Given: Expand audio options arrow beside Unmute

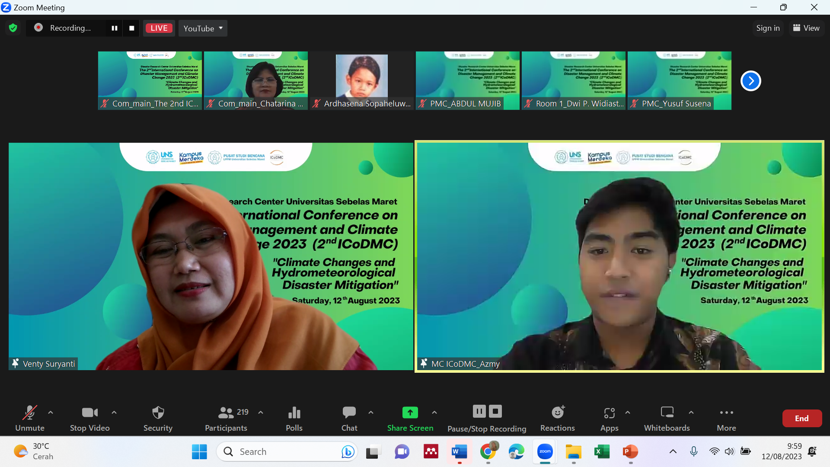Looking at the screenshot, I should click(x=51, y=413).
